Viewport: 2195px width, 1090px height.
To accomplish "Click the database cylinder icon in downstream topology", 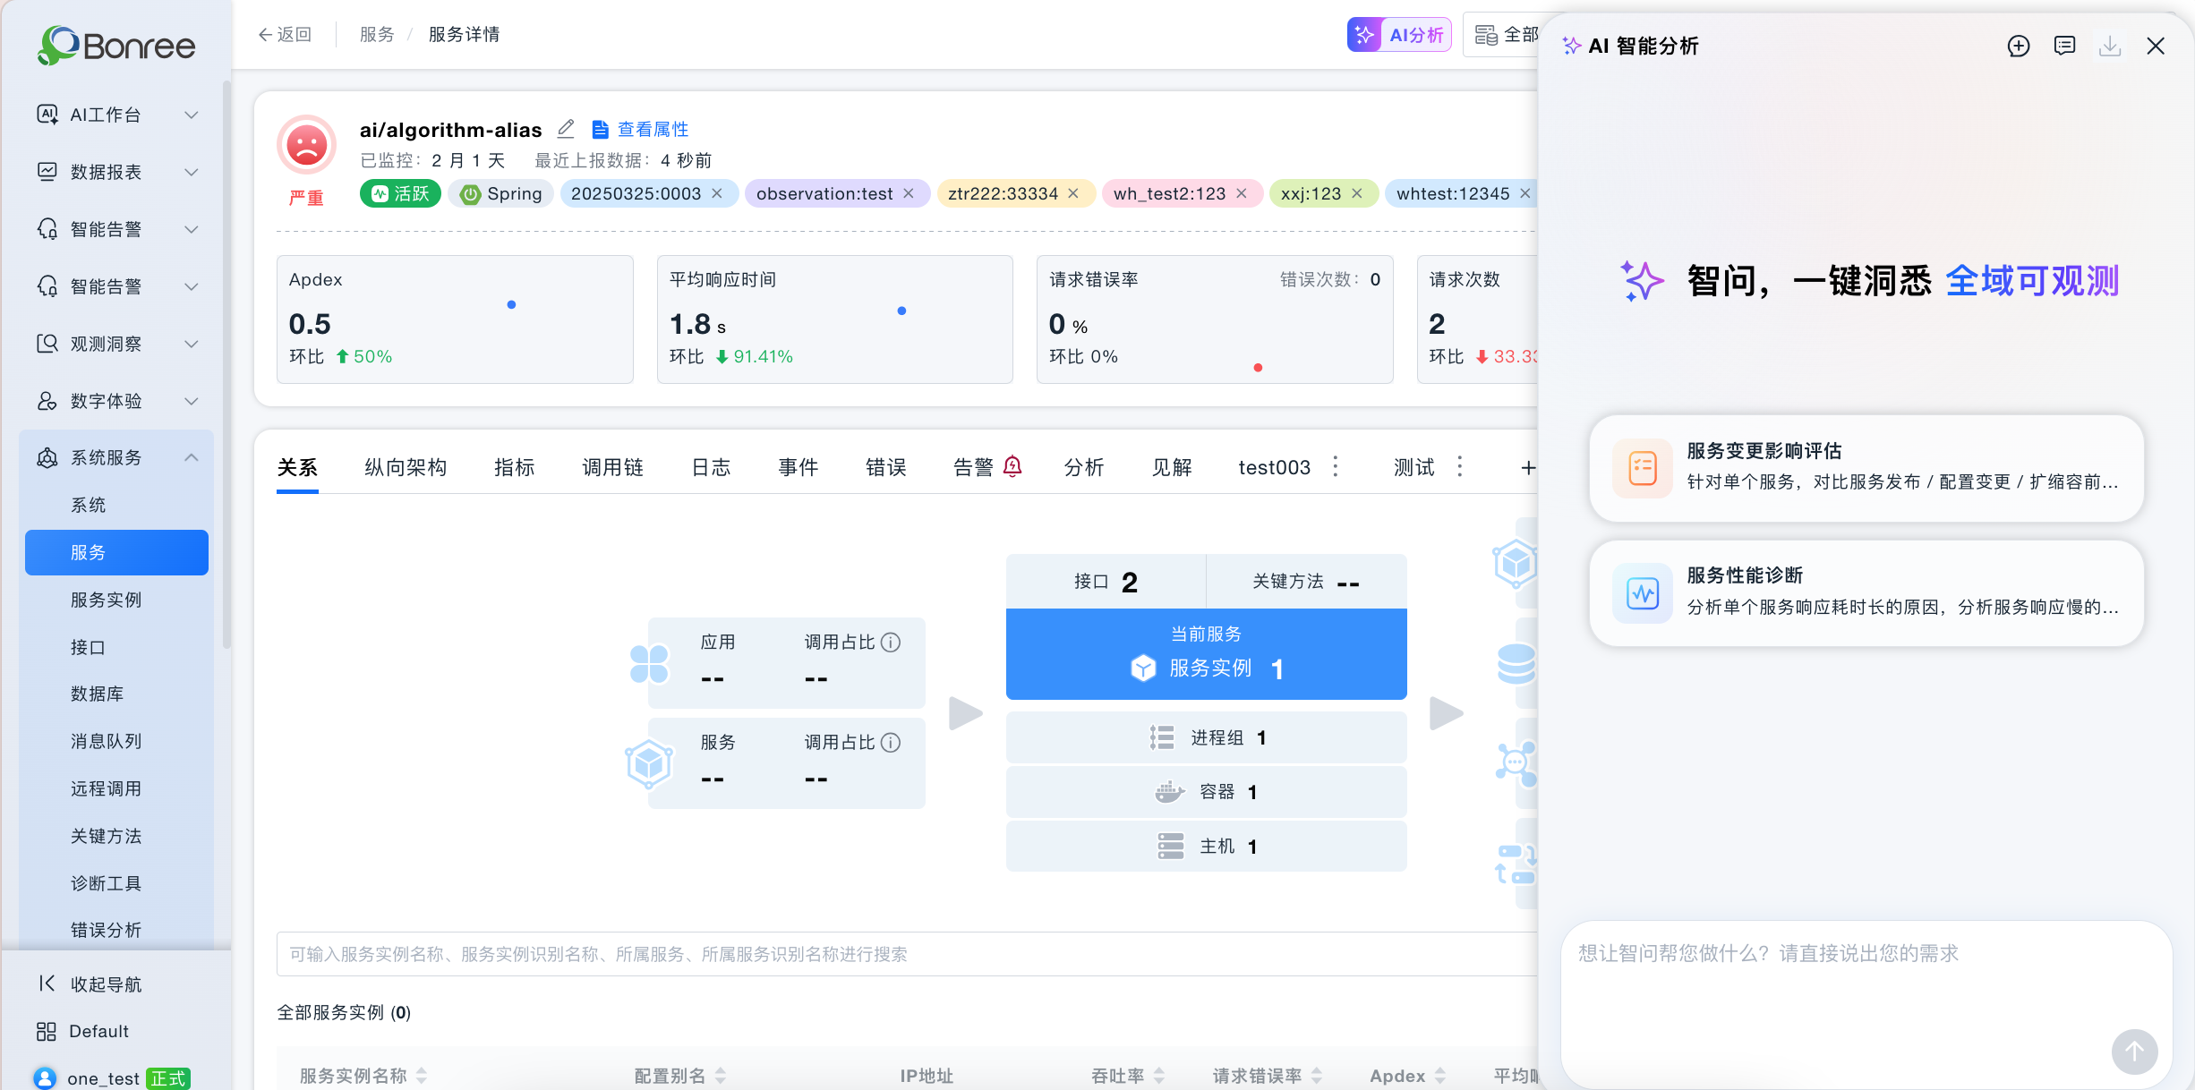I will point(1516,664).
